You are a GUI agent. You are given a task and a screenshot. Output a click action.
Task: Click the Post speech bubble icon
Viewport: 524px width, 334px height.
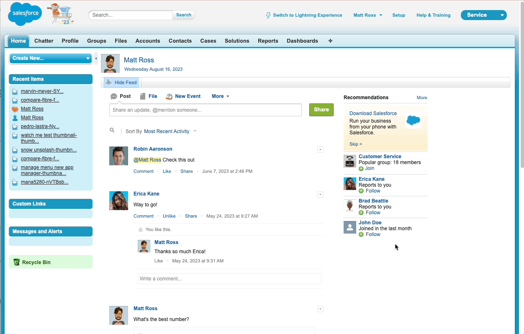tap(114, 96)
